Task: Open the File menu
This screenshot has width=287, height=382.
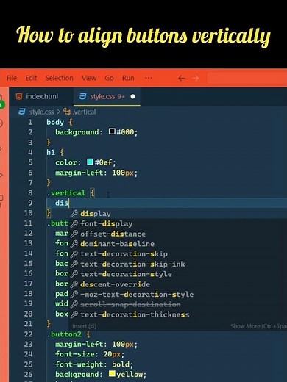Action: click(x=12, y=78)
